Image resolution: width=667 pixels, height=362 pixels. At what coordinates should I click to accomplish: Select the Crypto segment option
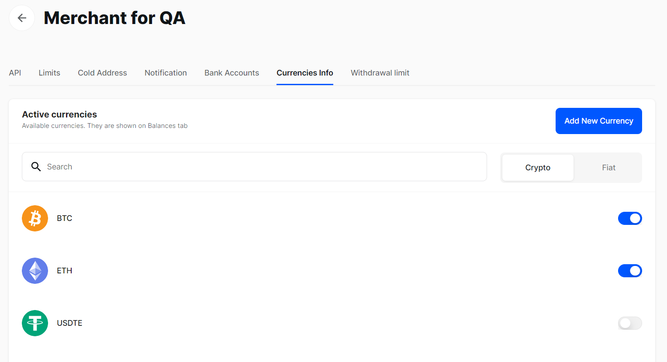pos(538,168)
